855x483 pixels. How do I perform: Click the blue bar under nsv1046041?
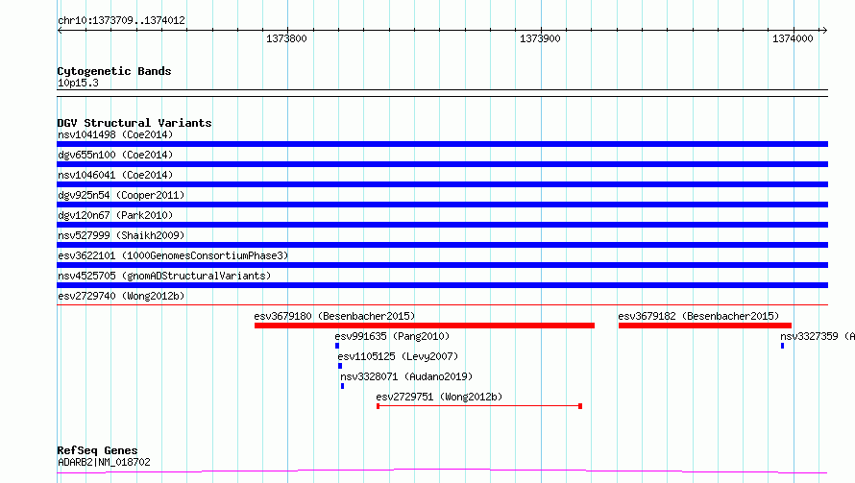442,184
